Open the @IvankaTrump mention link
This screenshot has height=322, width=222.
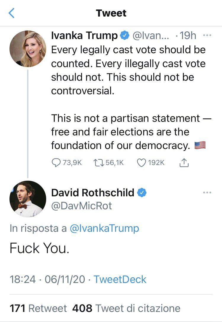coord(104,228)
